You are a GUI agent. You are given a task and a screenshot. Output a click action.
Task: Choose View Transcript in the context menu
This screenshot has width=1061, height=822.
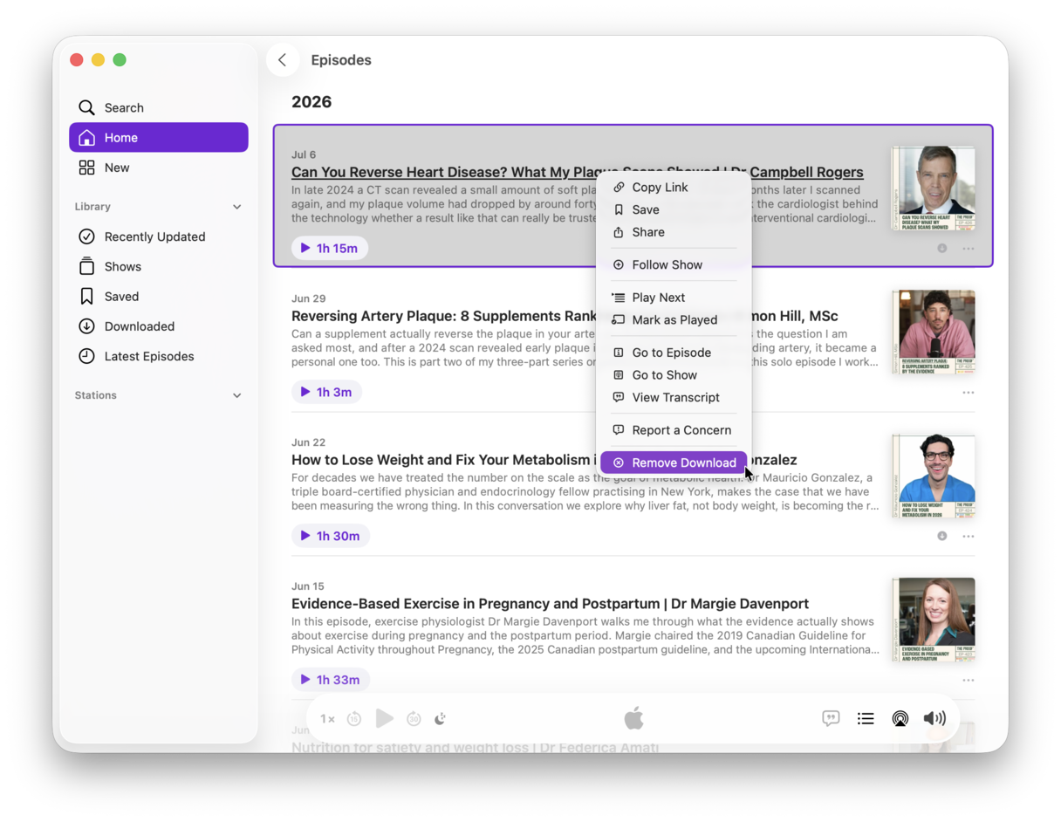point(674,397)
